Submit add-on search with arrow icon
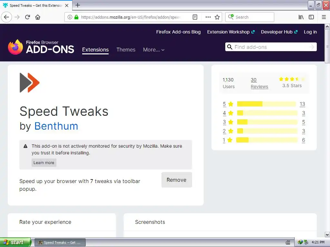This screenshot has height=247, width=330. [312, 47]
